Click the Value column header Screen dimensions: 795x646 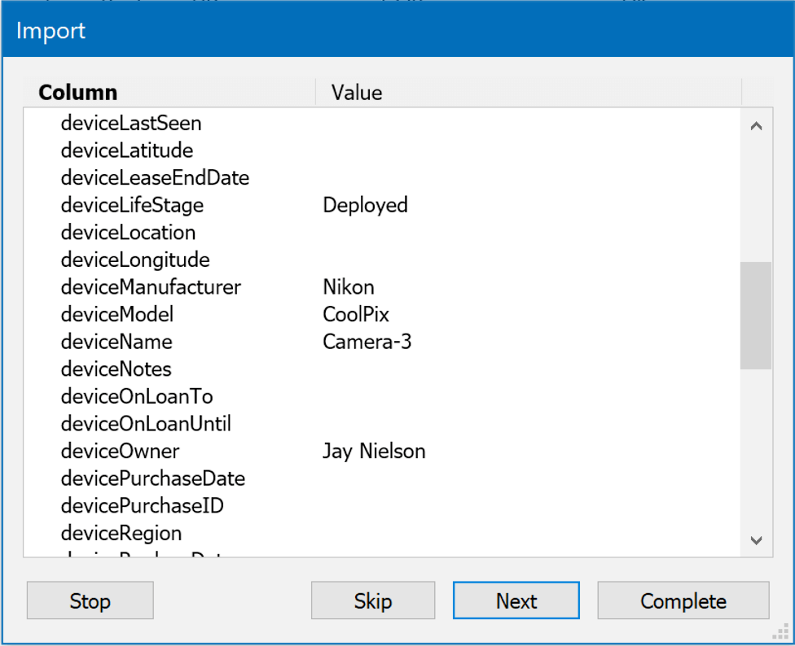(x=357, y=93)
